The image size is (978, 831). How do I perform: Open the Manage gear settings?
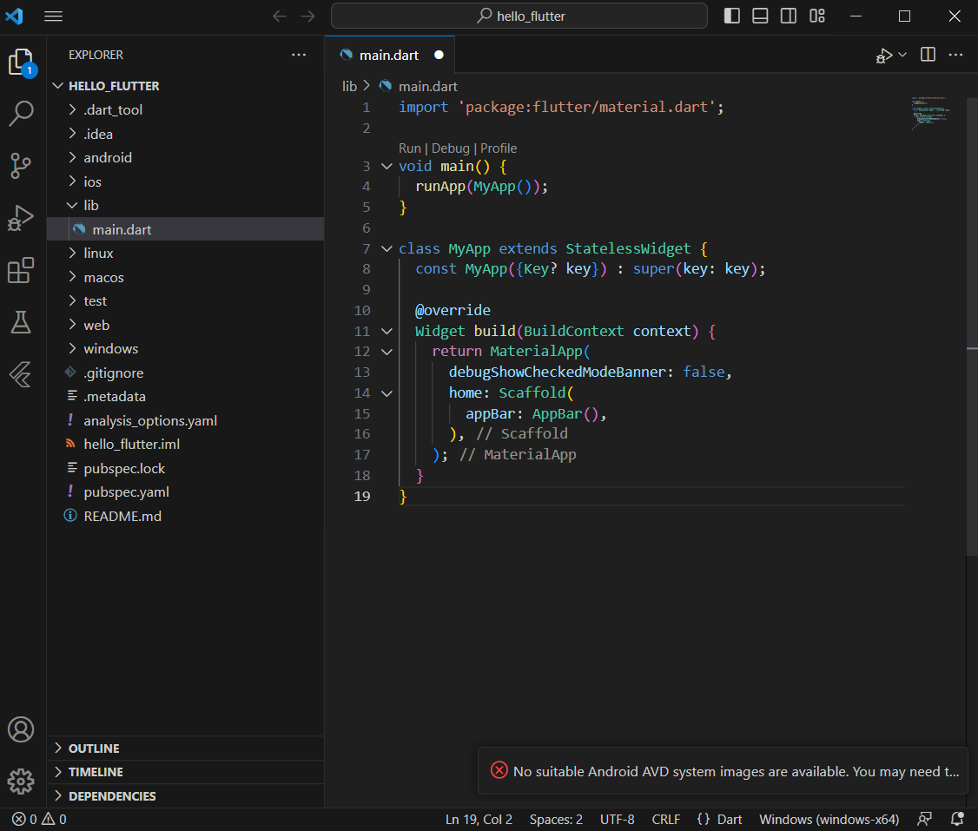click(21, 782)
